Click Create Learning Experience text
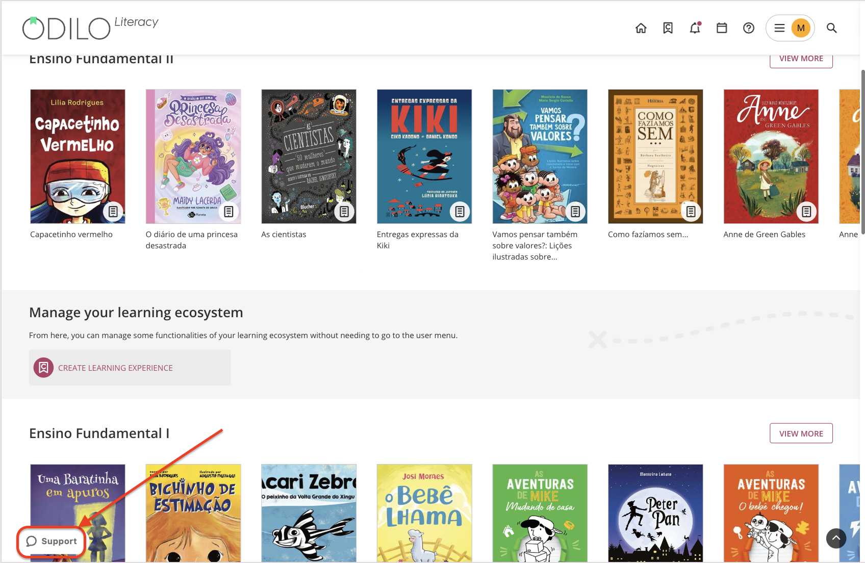 pos(115,368)
